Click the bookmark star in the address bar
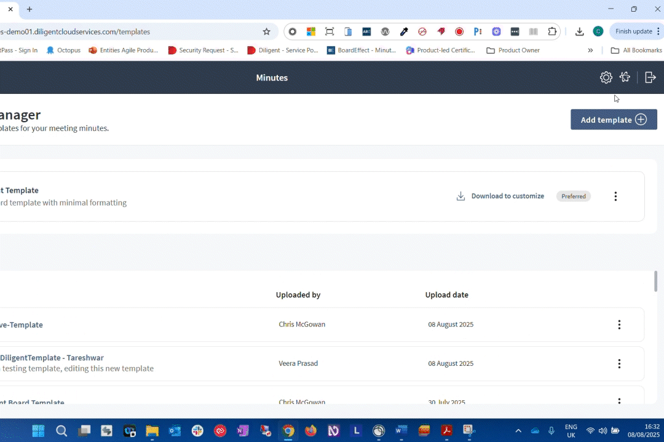This screenshot has height=442, width=664. click(266, 31)
